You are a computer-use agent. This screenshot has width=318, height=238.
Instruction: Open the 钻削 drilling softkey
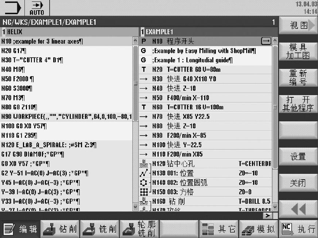pos(60,229)
